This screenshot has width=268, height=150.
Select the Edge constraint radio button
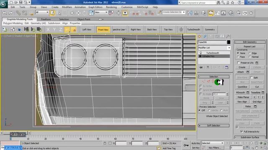250,53
